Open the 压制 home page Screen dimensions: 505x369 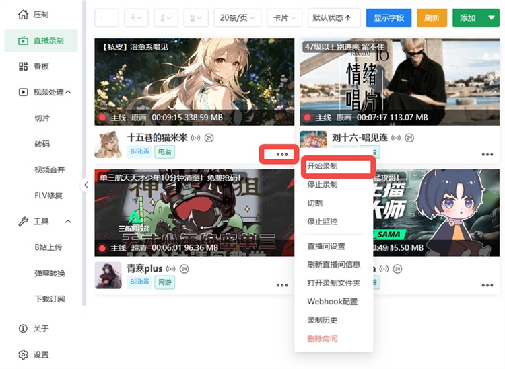click(41, 15)
